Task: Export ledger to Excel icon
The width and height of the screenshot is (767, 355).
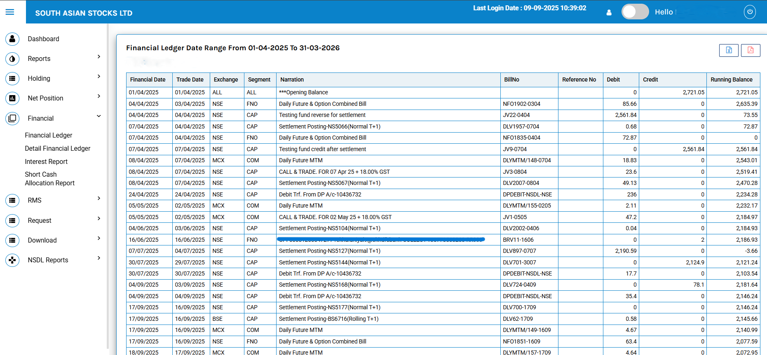Action: [x=729, y=50]
